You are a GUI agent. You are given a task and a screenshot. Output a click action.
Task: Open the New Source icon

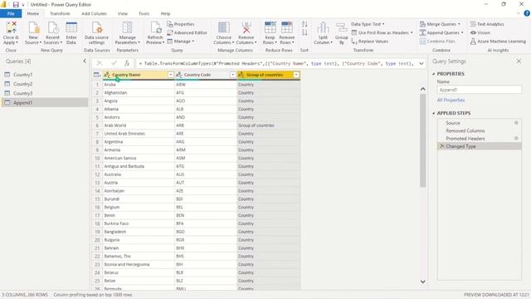33,27
